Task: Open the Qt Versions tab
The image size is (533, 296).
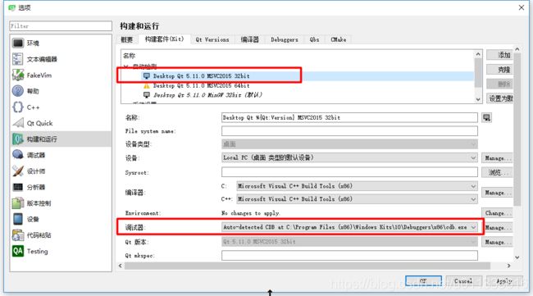Action: pyautogui.click(x=212, y=39)
